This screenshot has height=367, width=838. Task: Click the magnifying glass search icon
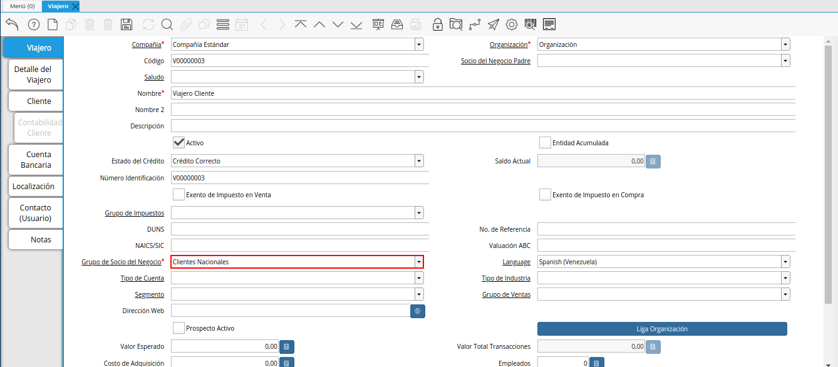[x=167, y=24]
